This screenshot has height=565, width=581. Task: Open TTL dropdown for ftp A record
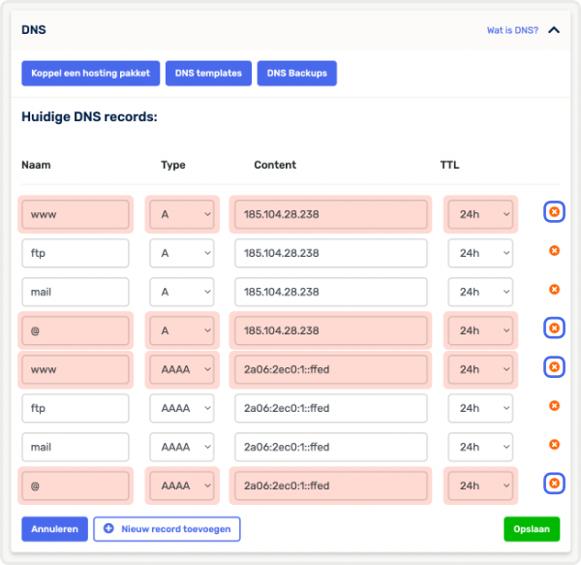pyautogui.click(x=479, y=253)
